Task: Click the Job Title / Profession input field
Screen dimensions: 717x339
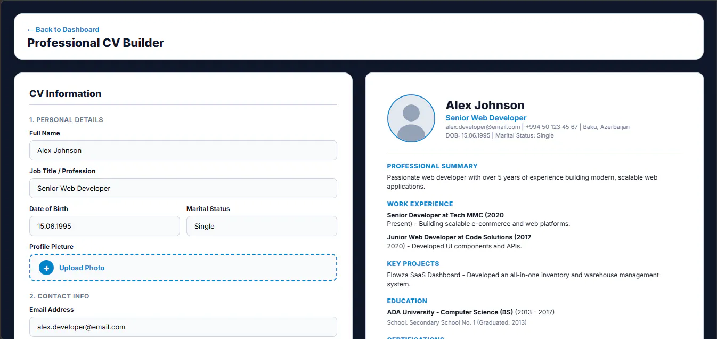Action: pyautogui.click(x=183, y=188)
